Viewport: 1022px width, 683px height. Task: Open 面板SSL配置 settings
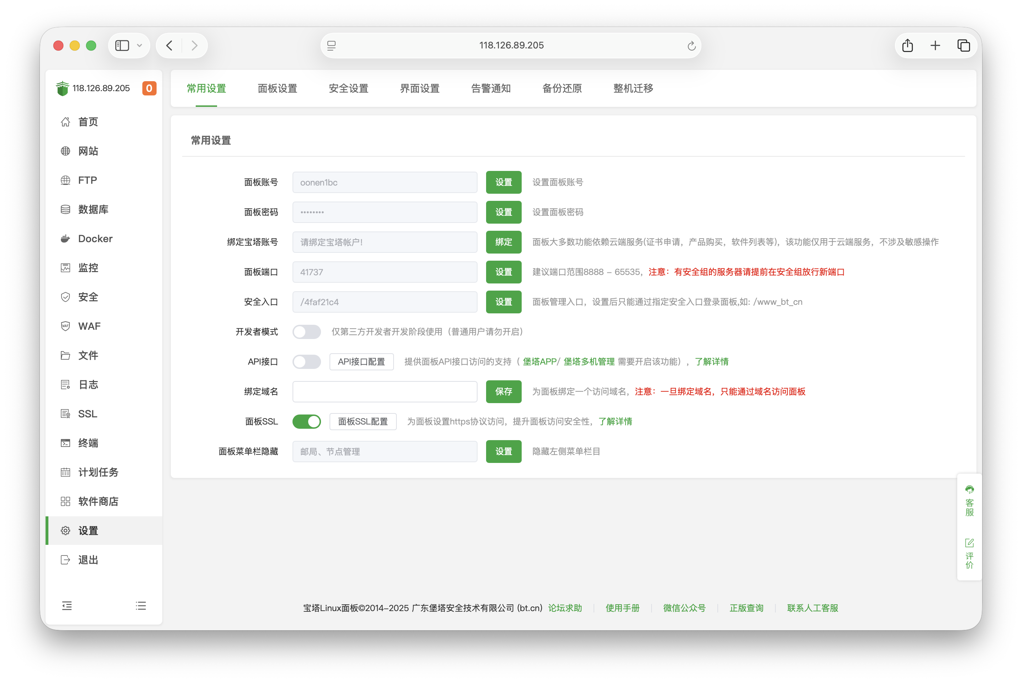click(x=363, y=421)
